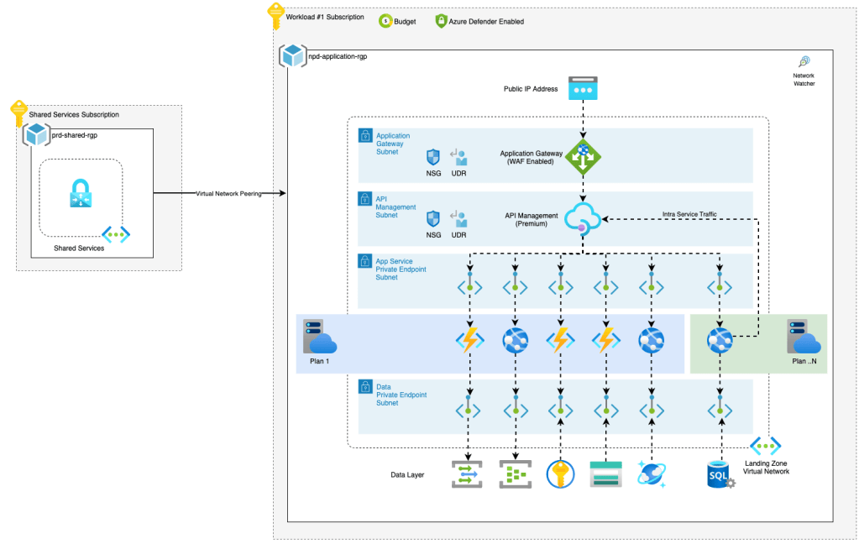
Task: Select the npd-application-rgp resource group icon
Action: [292, 56]
